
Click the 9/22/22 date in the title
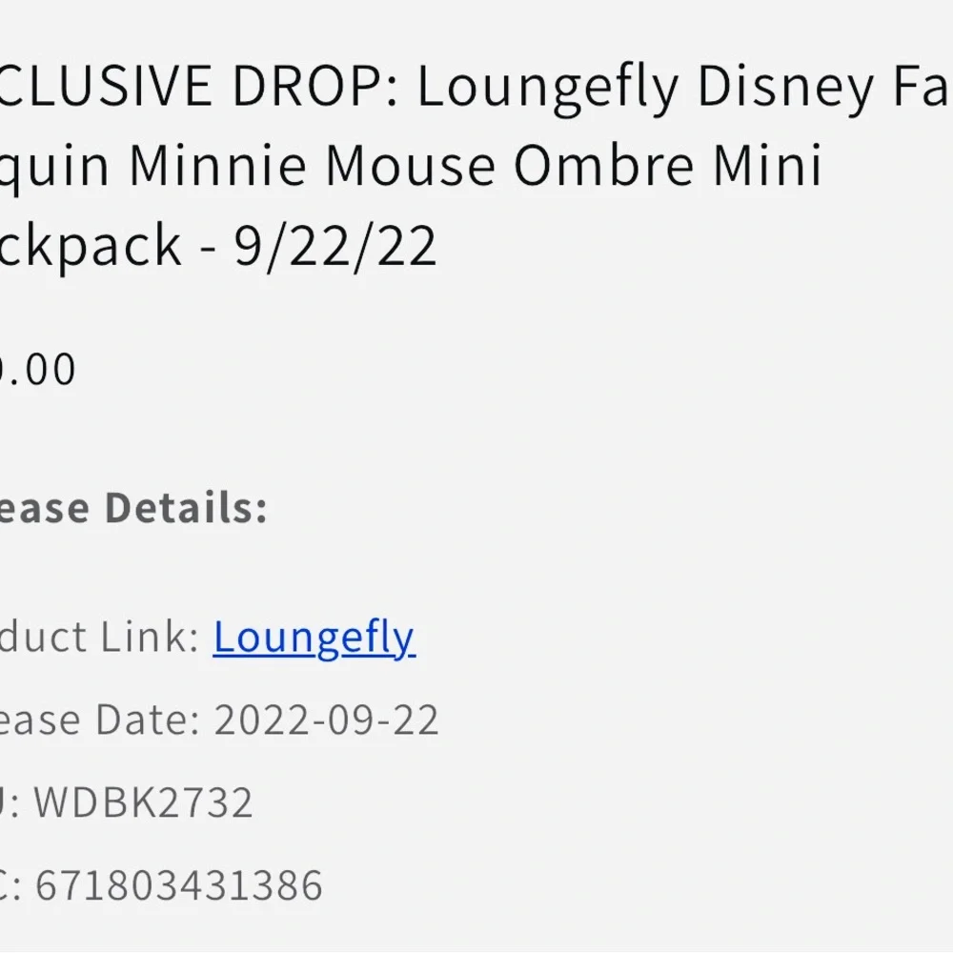coord(335,246)
